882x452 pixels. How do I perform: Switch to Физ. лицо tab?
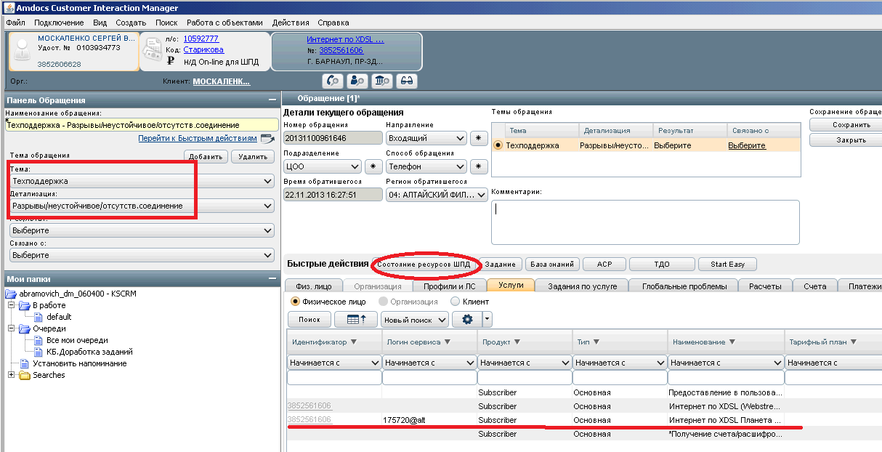click(314, 286)
